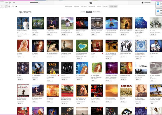This screenshot has width=162, height=115.
Task: Open the Rodrigo y Gabriela album cover
Action: [97, 23]
